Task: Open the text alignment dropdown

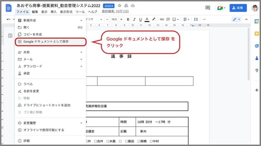Action: pos(186,19)
